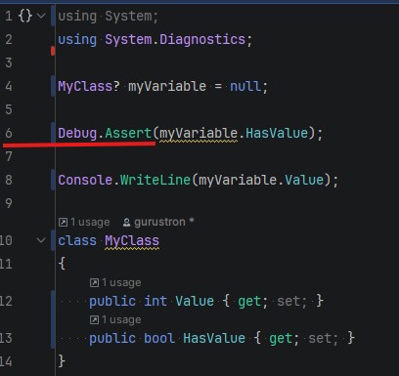
Task: Click the usage icon above the HasValue property
Action: (x=94, y=320)
